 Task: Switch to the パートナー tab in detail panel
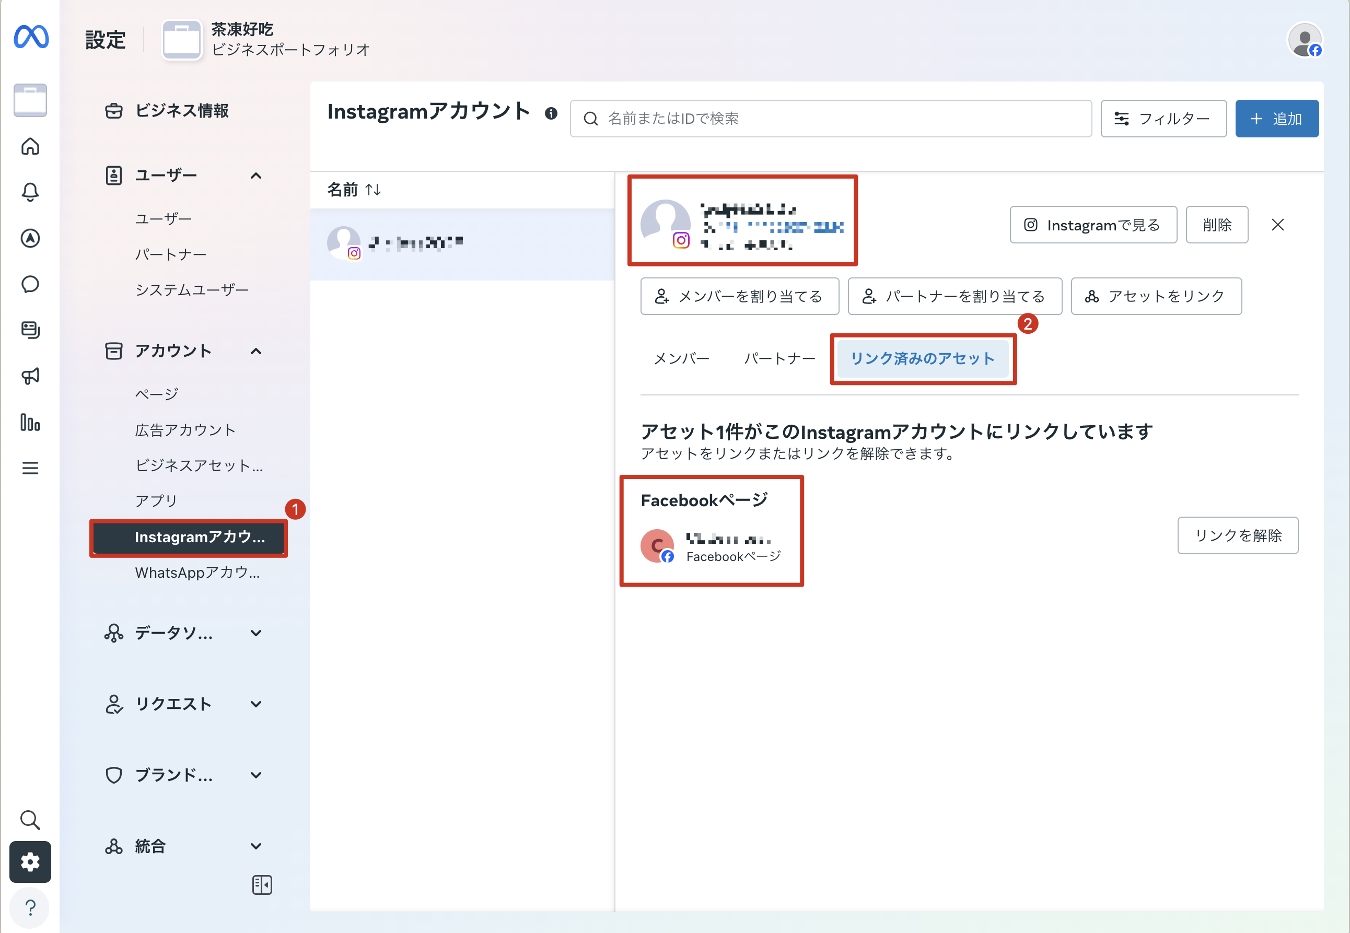pyautogui.click(x=780, y=358)
